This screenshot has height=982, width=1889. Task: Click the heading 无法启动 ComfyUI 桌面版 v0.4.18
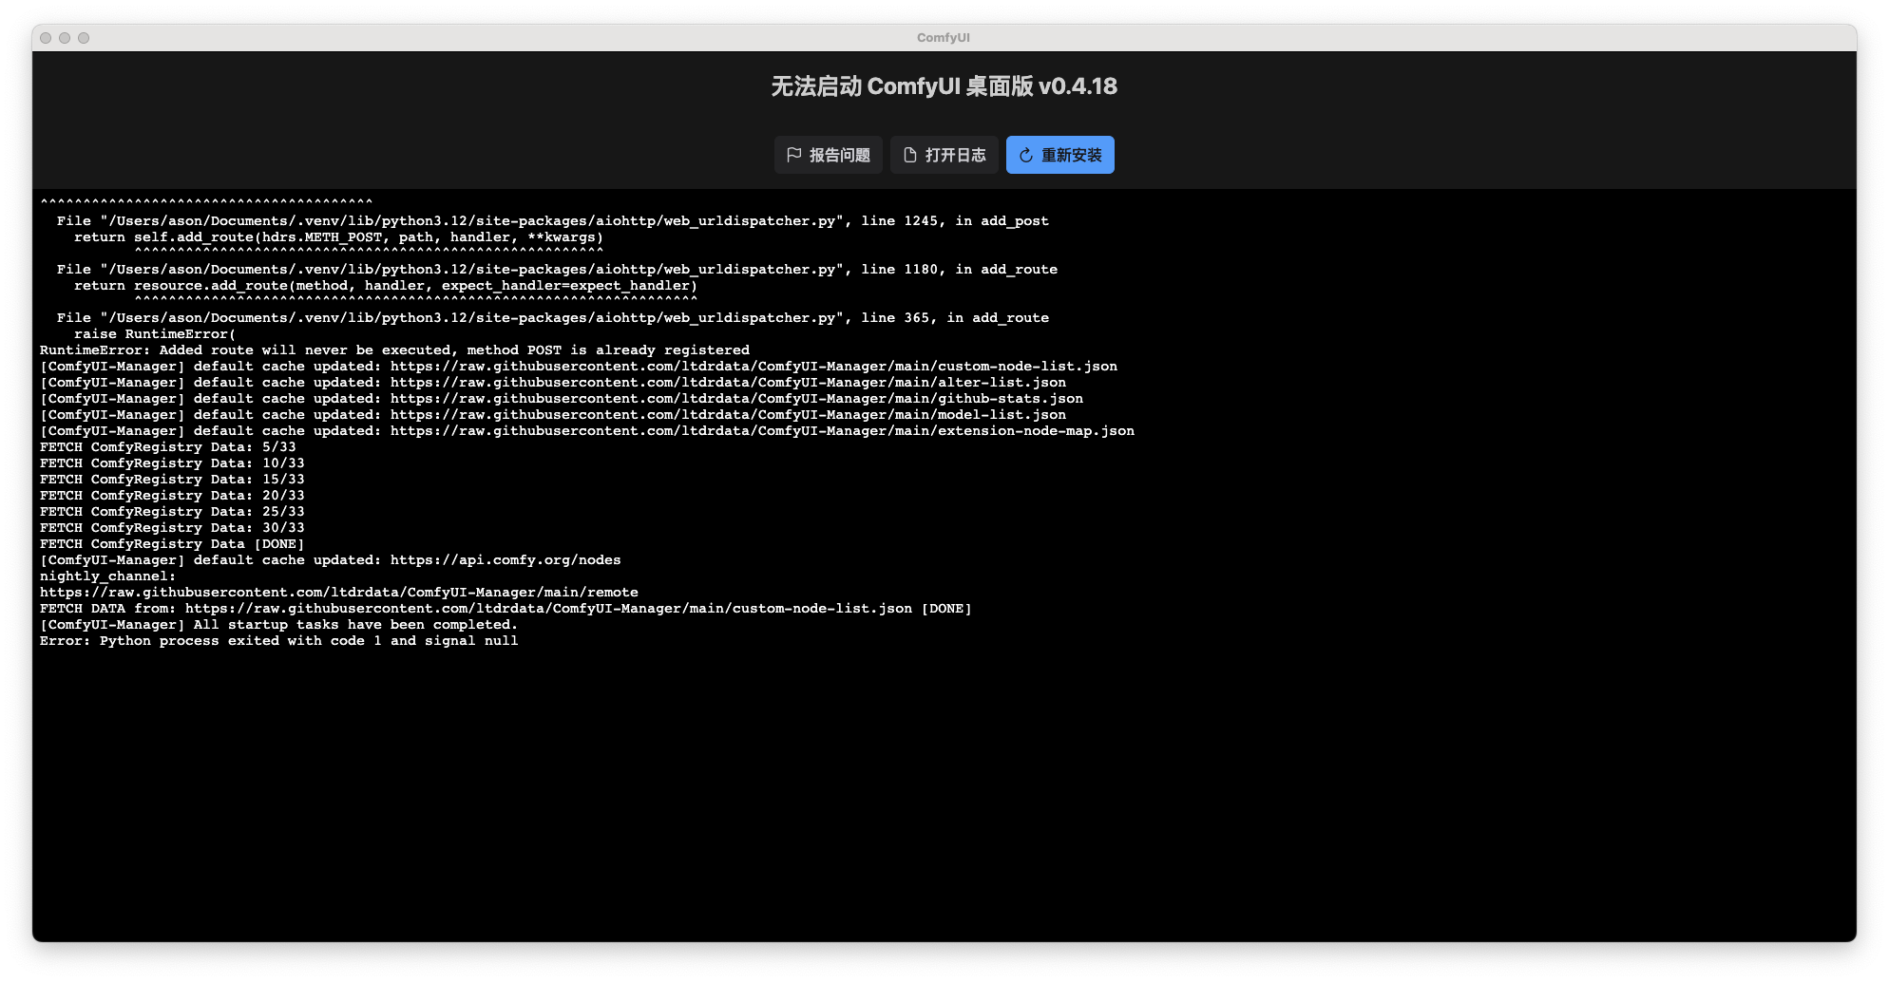(x=944, y=86)
